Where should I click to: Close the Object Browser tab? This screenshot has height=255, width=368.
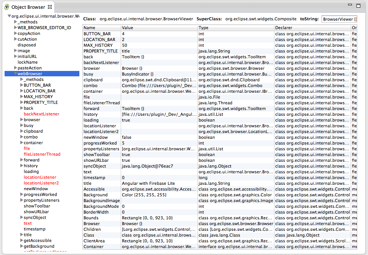click(x=50, y=7)
